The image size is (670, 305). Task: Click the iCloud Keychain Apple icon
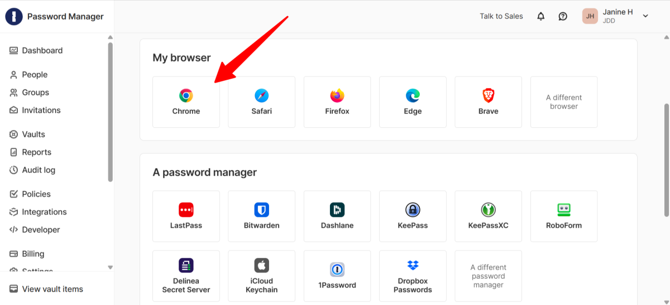[x=261, y=265]
